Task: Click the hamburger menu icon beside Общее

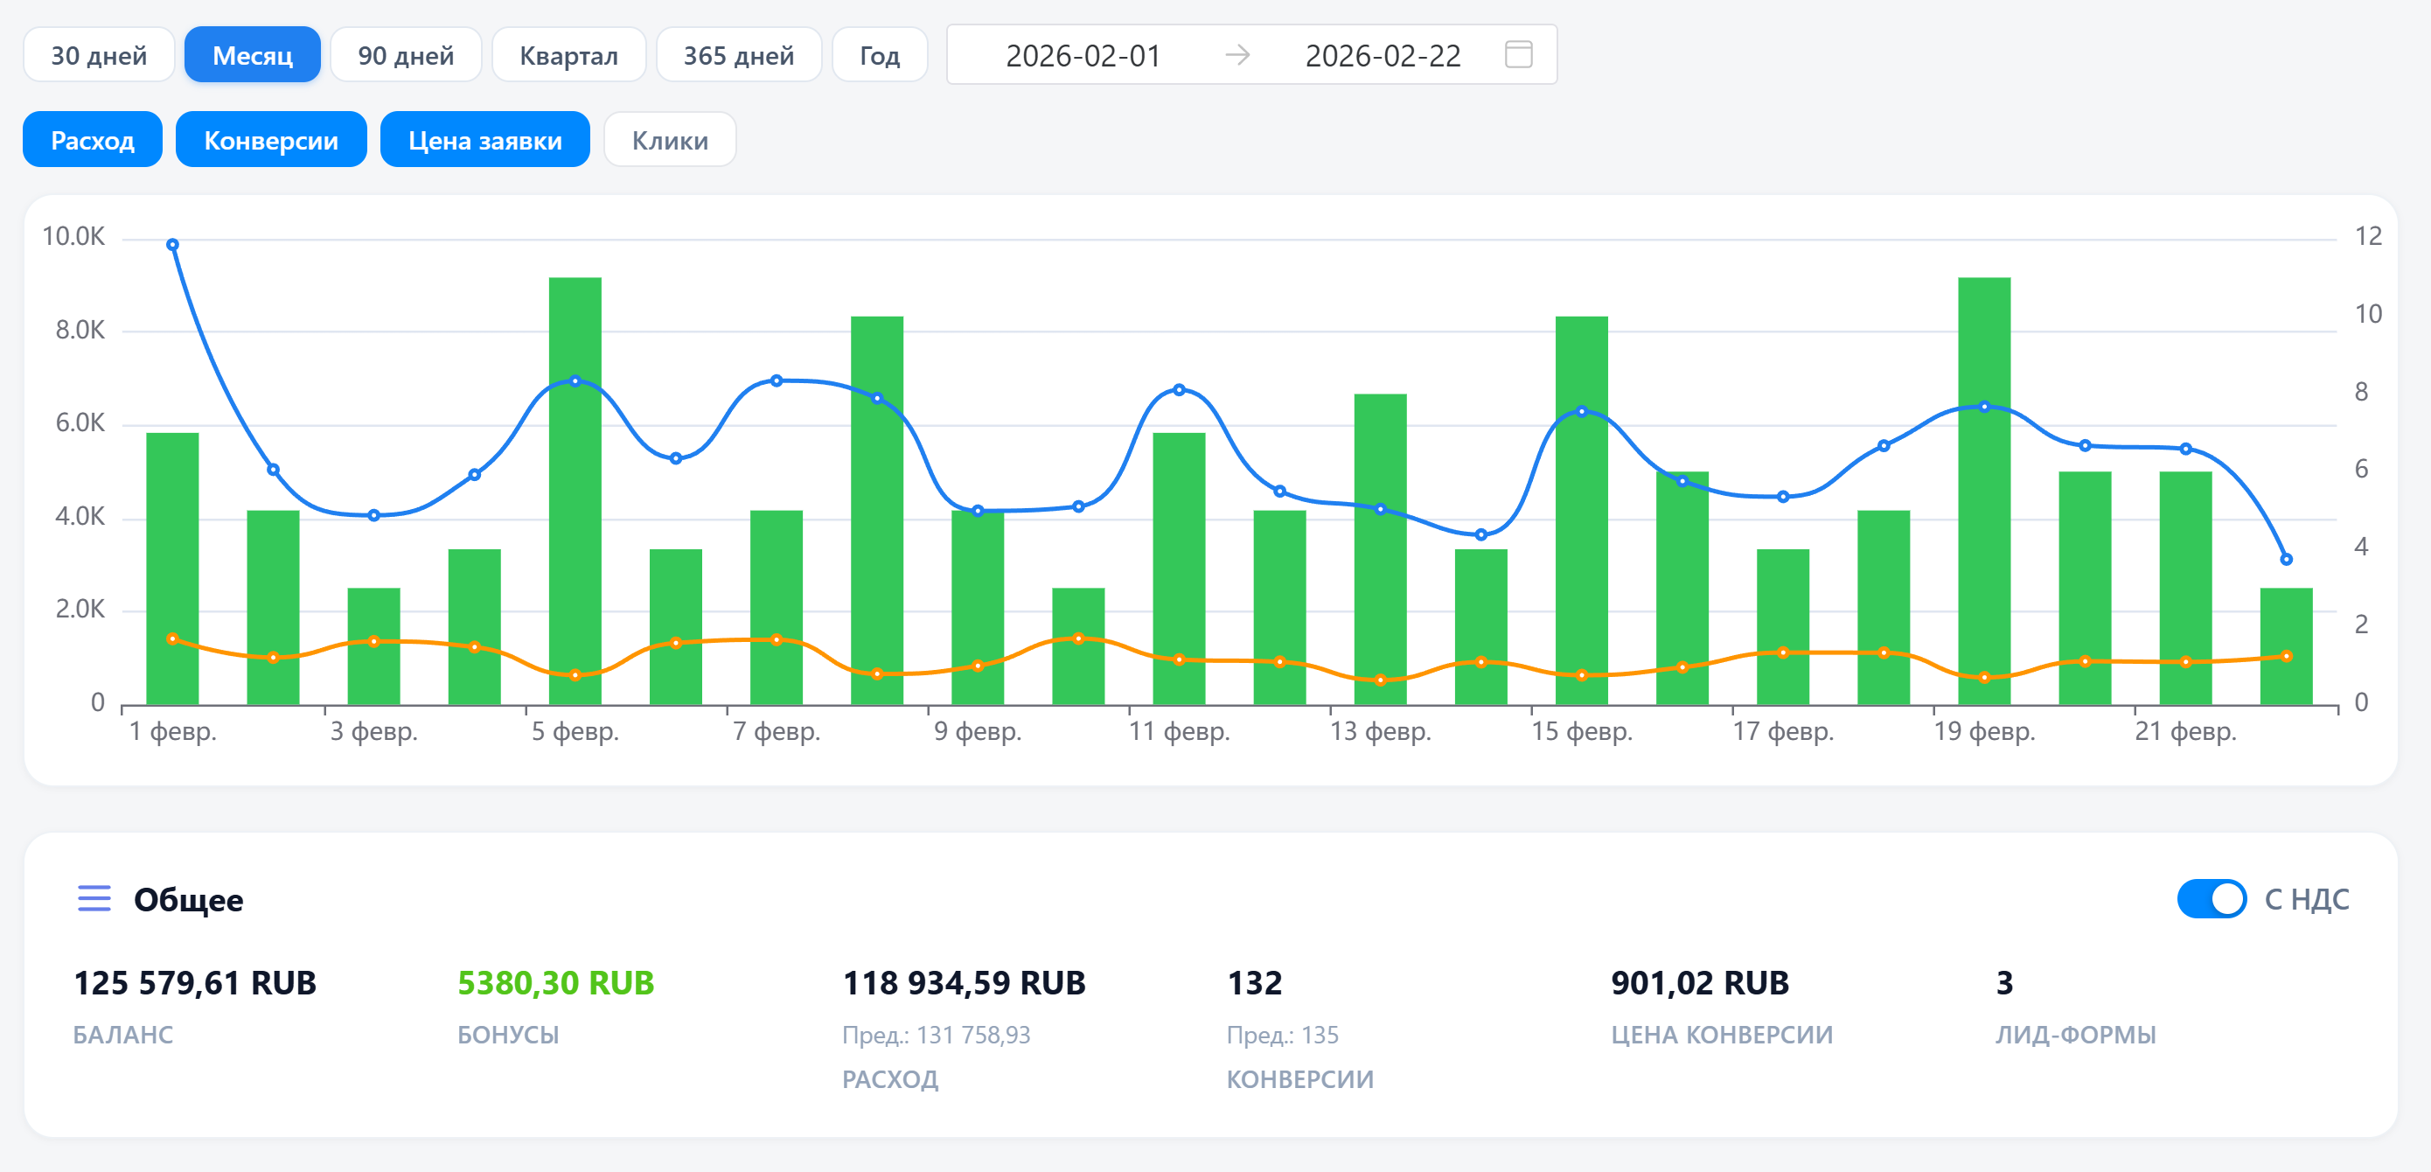Action: click(94, 898)
